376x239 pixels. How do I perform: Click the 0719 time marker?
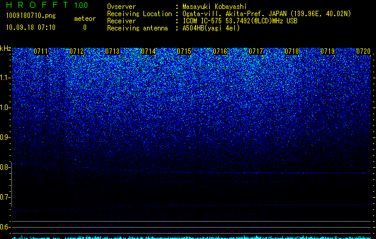(x=328, y=51)
